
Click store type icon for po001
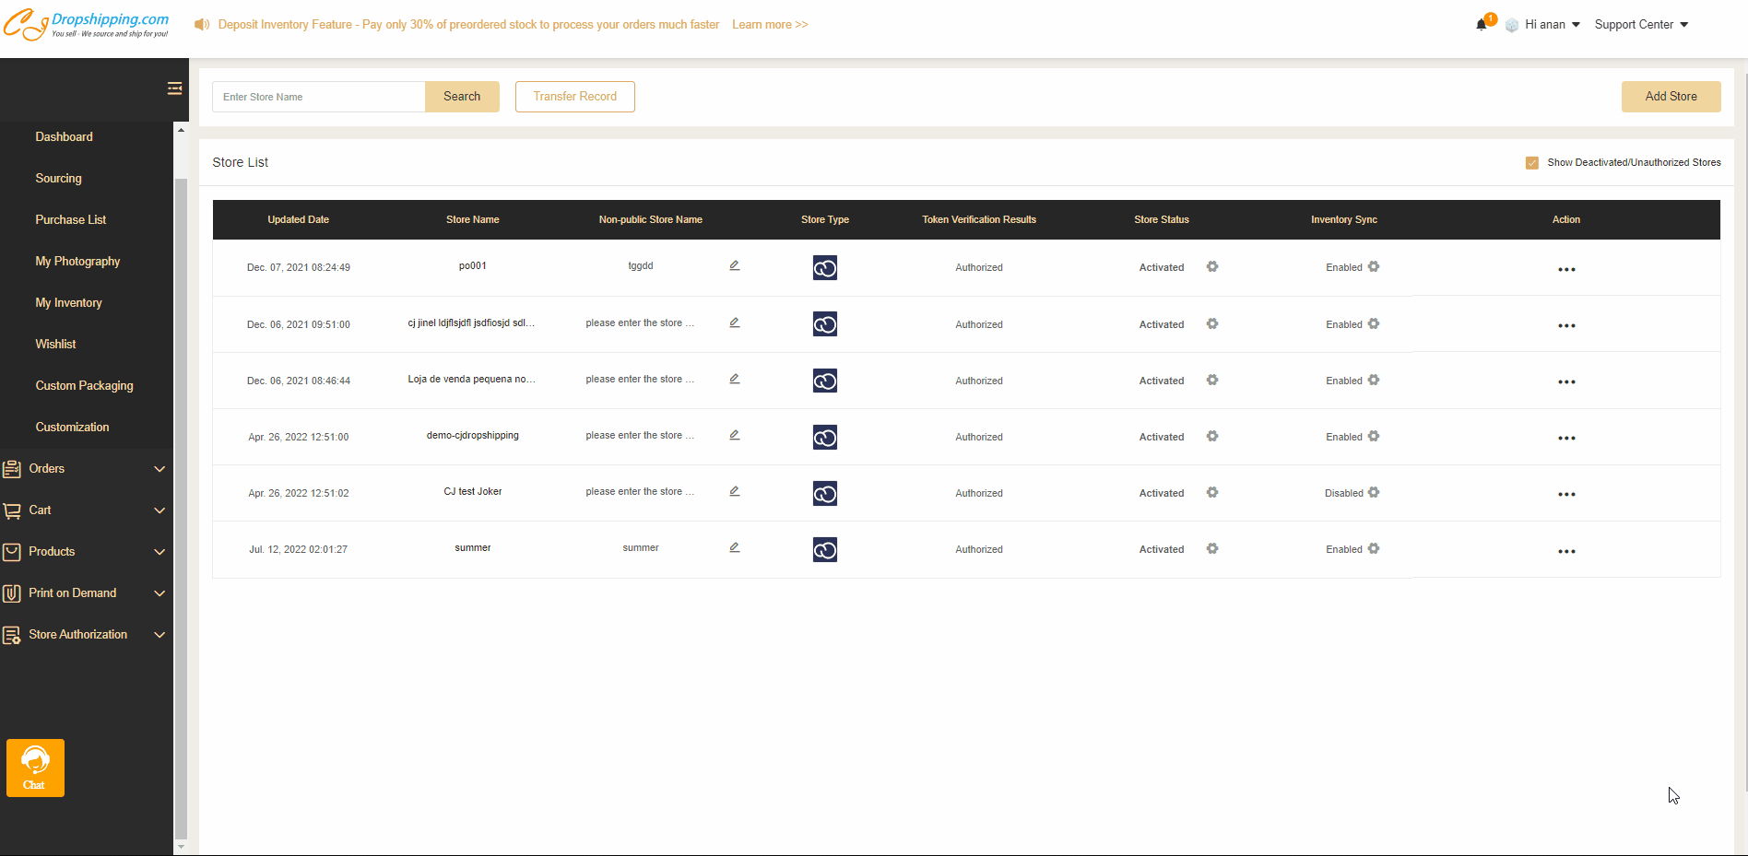point(825,268)
